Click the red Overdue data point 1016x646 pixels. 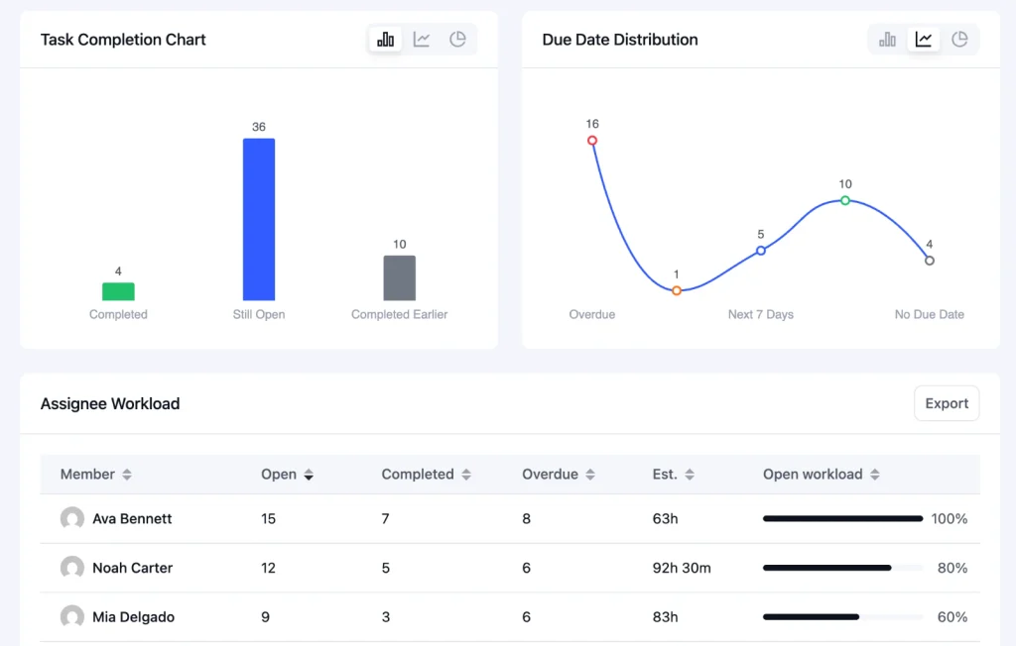[592, 141]
